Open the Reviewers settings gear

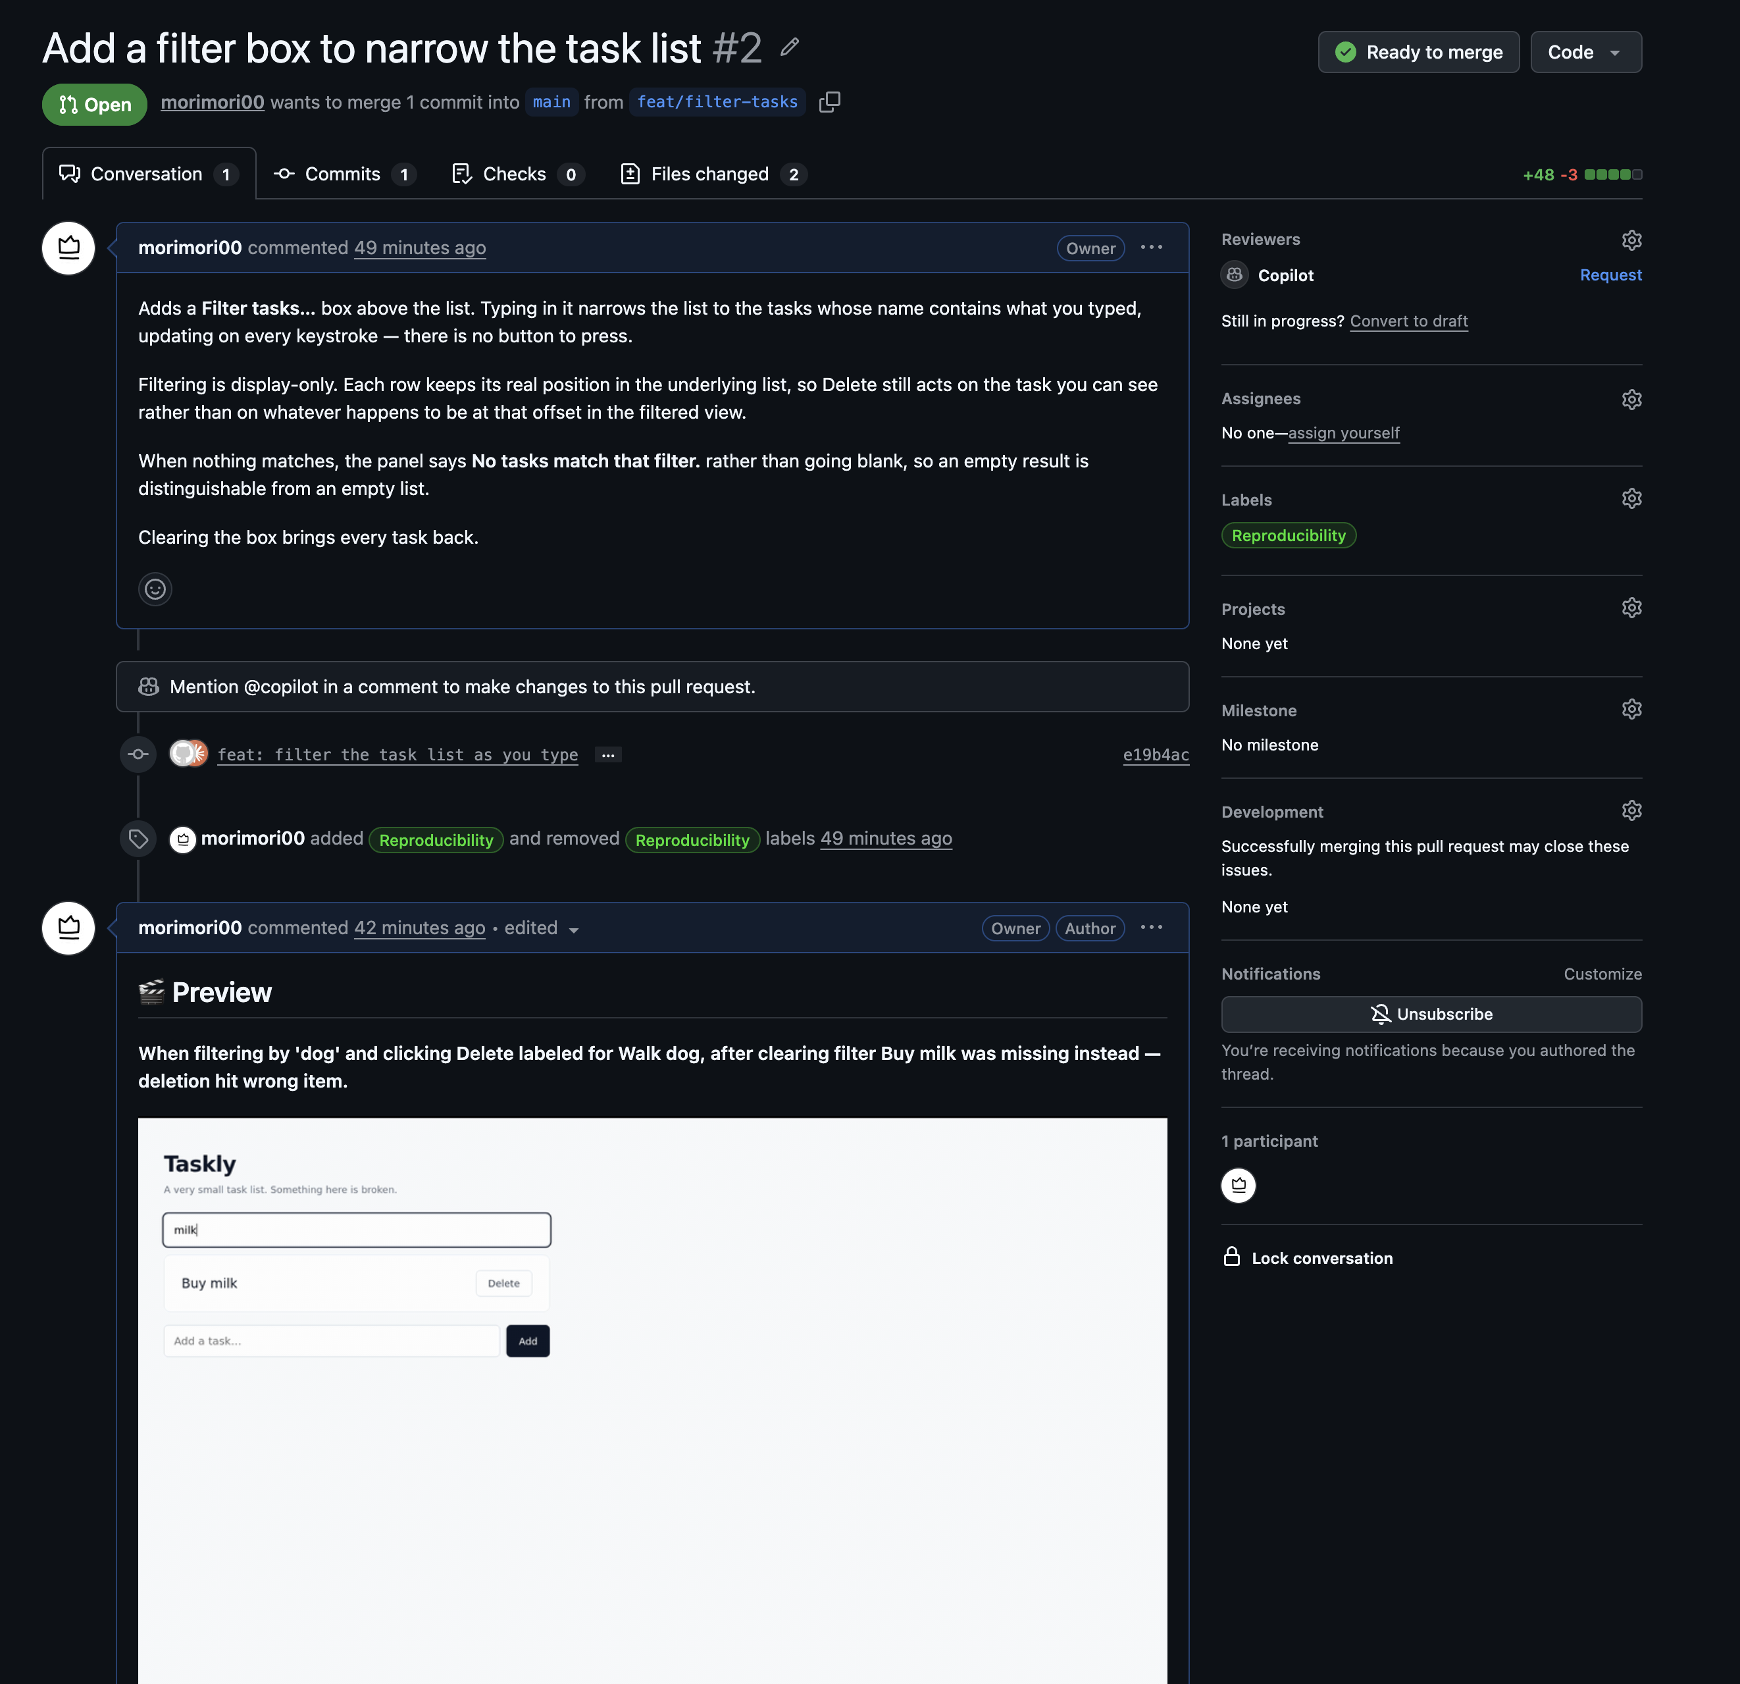tap(1631, 240)
